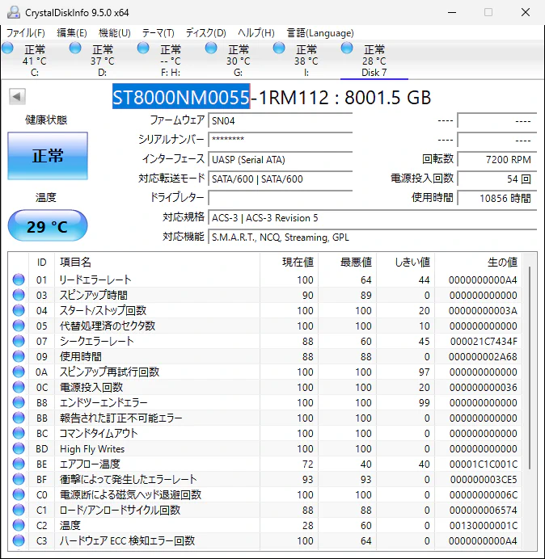The width and height of the screenshot is (545, 559).
Task: Click the SMART attribute list vertical scrollbar
Action: 530,368
